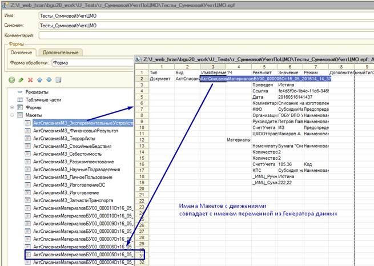Screen dimensions: 374x266
Task: Collapse the Макеты tree node
Action: point(13,115)
